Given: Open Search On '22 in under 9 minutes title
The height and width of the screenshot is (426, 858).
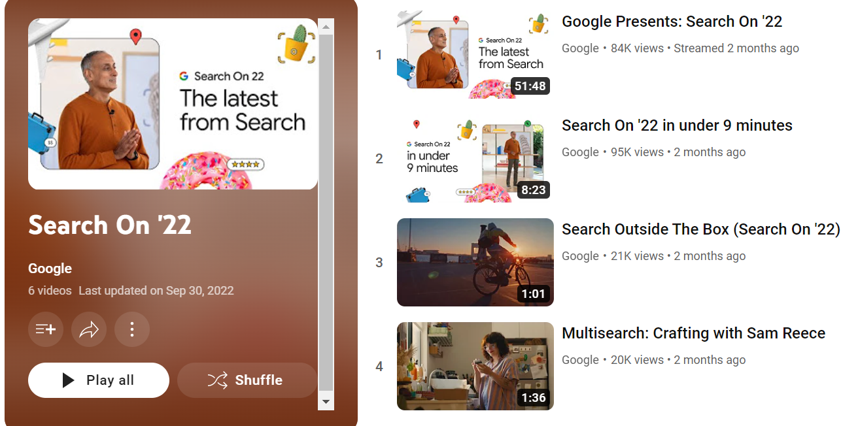Looking at the screenshot, I should coord(677,125).
